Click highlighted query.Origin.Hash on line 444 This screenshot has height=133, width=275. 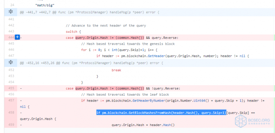110,38
